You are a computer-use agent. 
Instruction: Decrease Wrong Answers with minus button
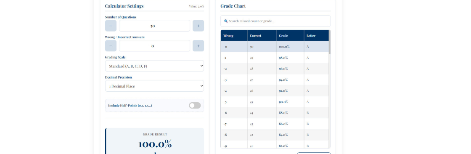click(111, 46)
